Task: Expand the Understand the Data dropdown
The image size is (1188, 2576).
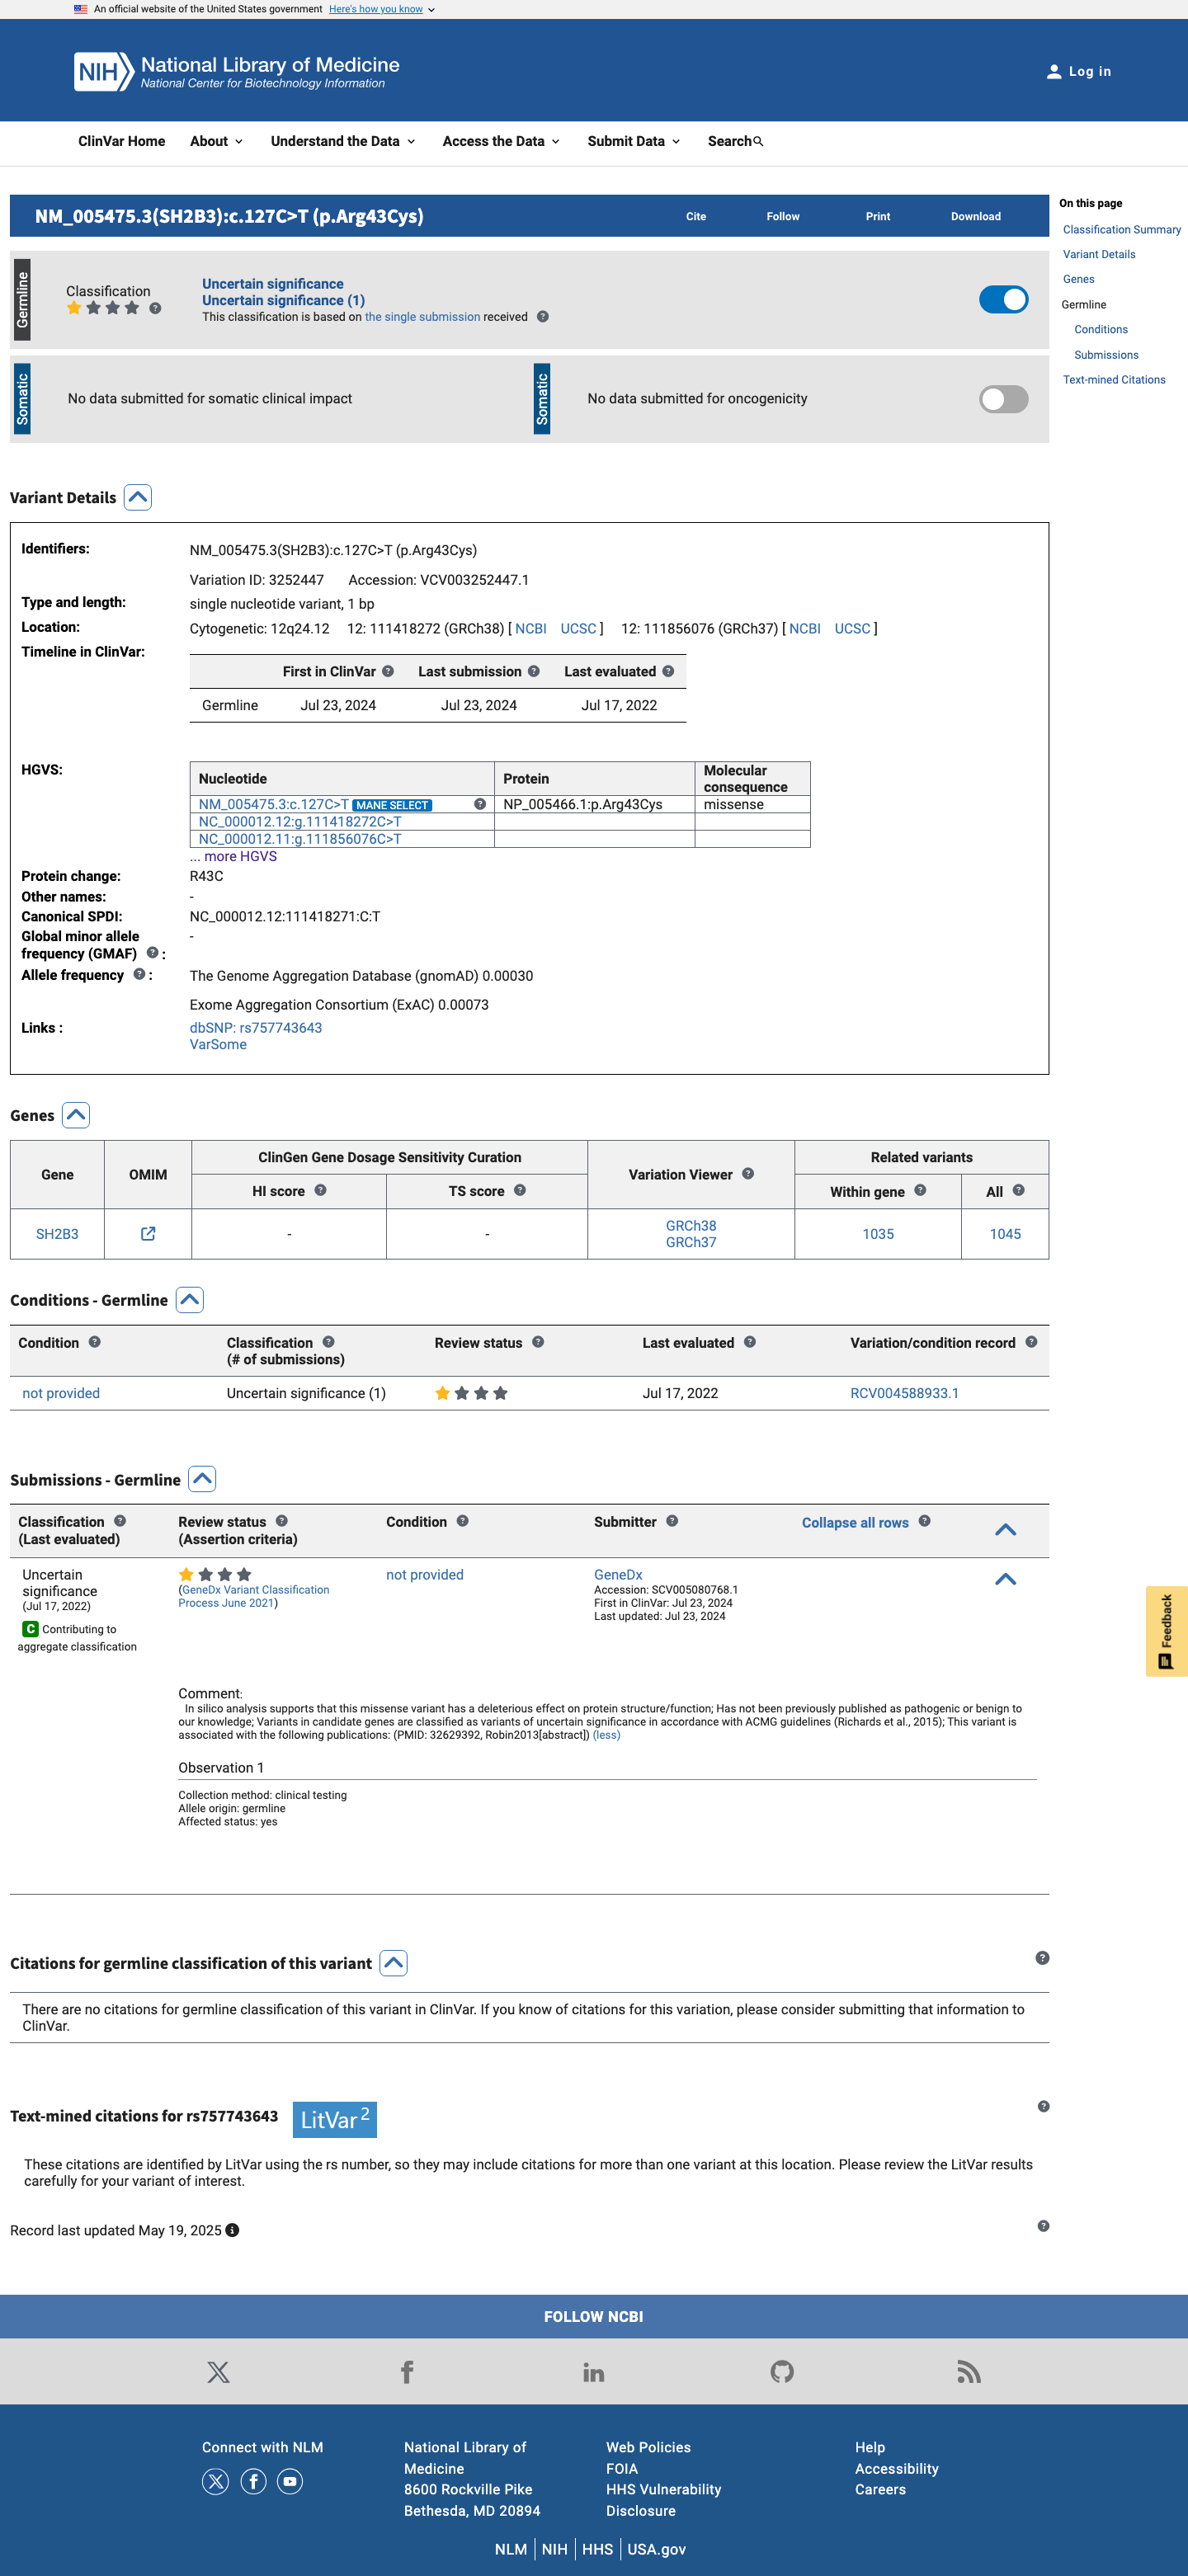Action: click(343, 142)
